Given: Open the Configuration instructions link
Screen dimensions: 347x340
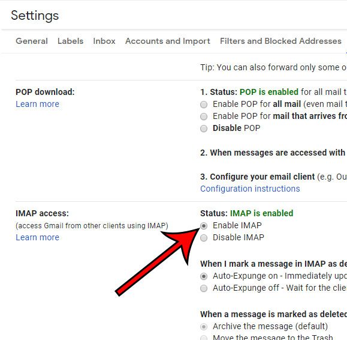Looking at the screenshot, I should tap(250, 189).
